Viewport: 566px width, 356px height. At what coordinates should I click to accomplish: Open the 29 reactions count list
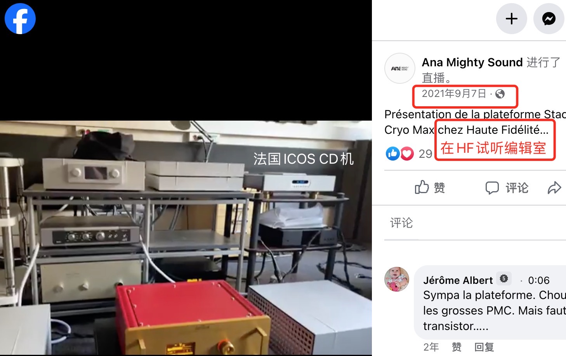(425, 154)
